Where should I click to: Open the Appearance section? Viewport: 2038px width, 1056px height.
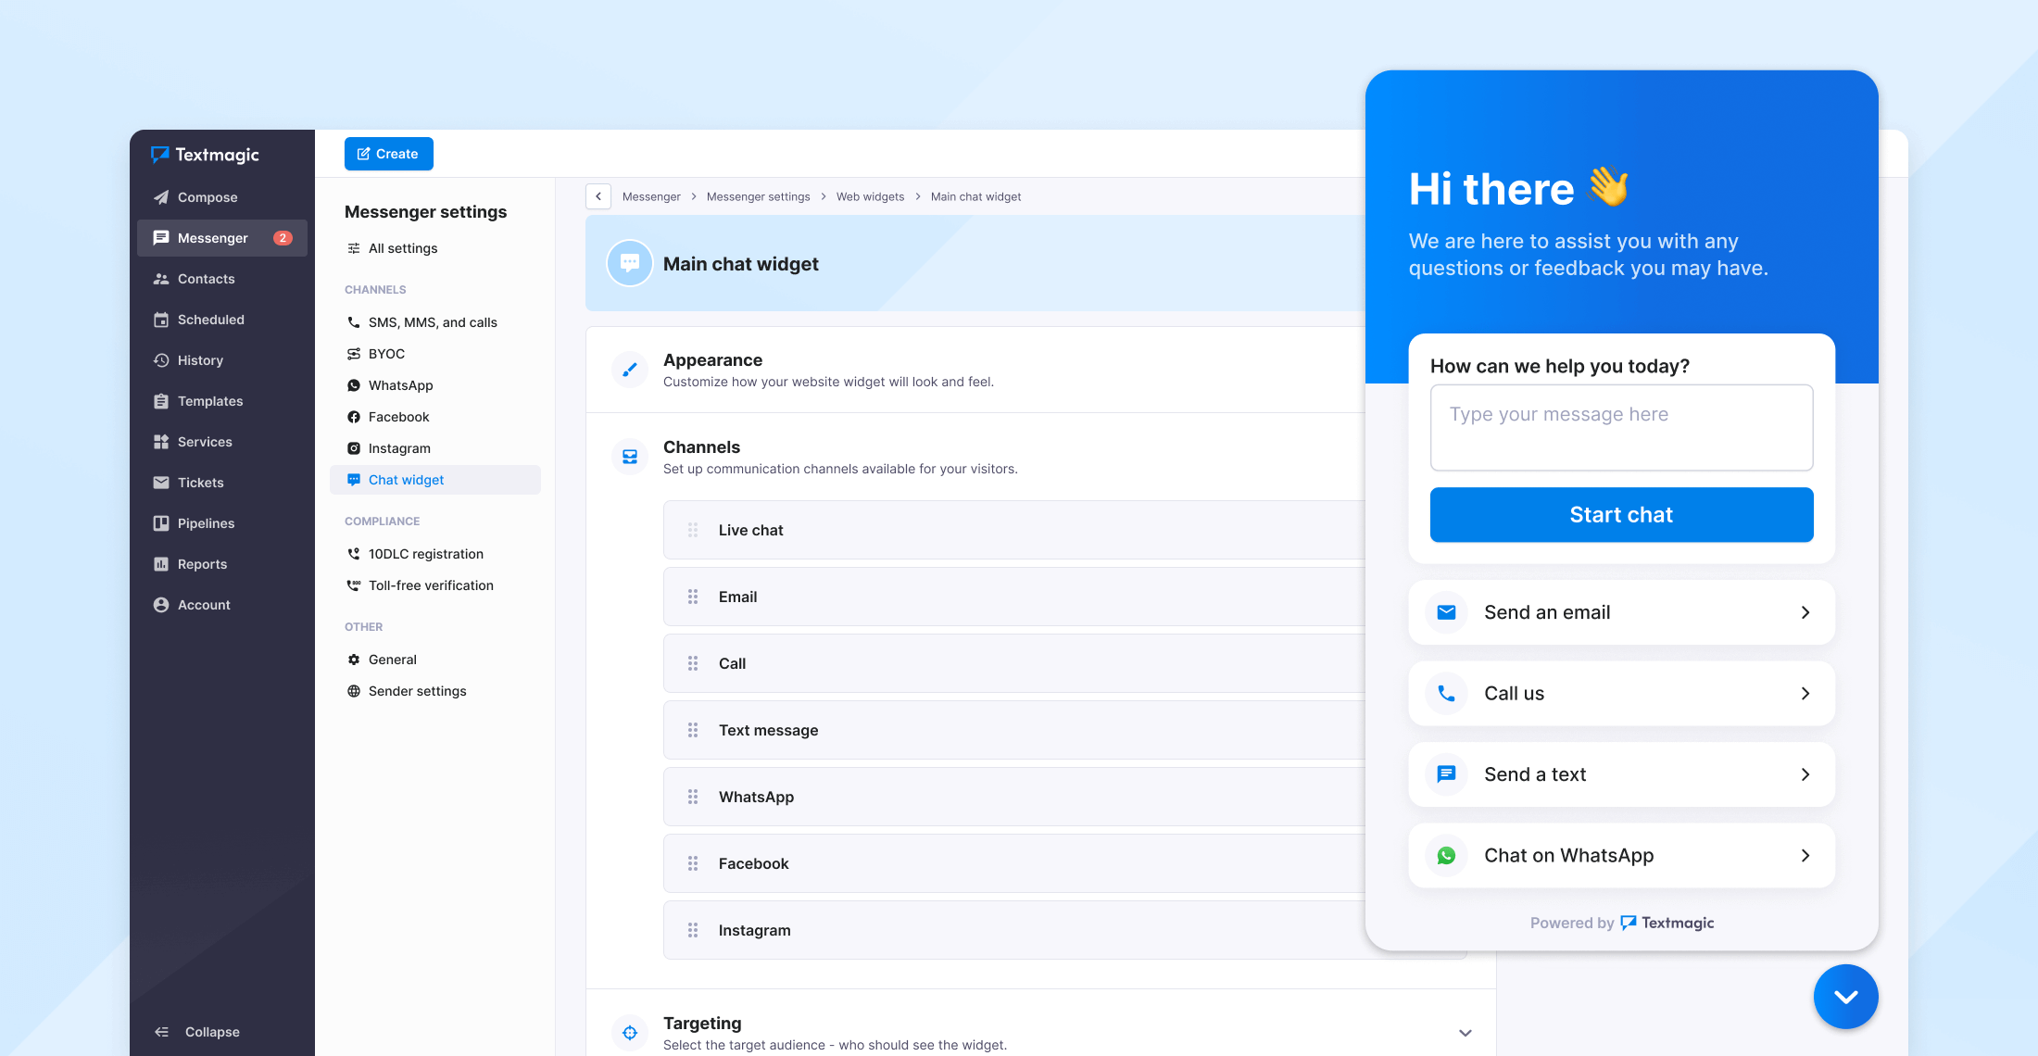(976, 370)
